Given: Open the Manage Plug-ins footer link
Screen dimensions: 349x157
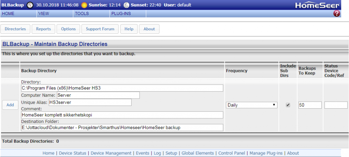Looking at the screenshot, I should (266, 153).
